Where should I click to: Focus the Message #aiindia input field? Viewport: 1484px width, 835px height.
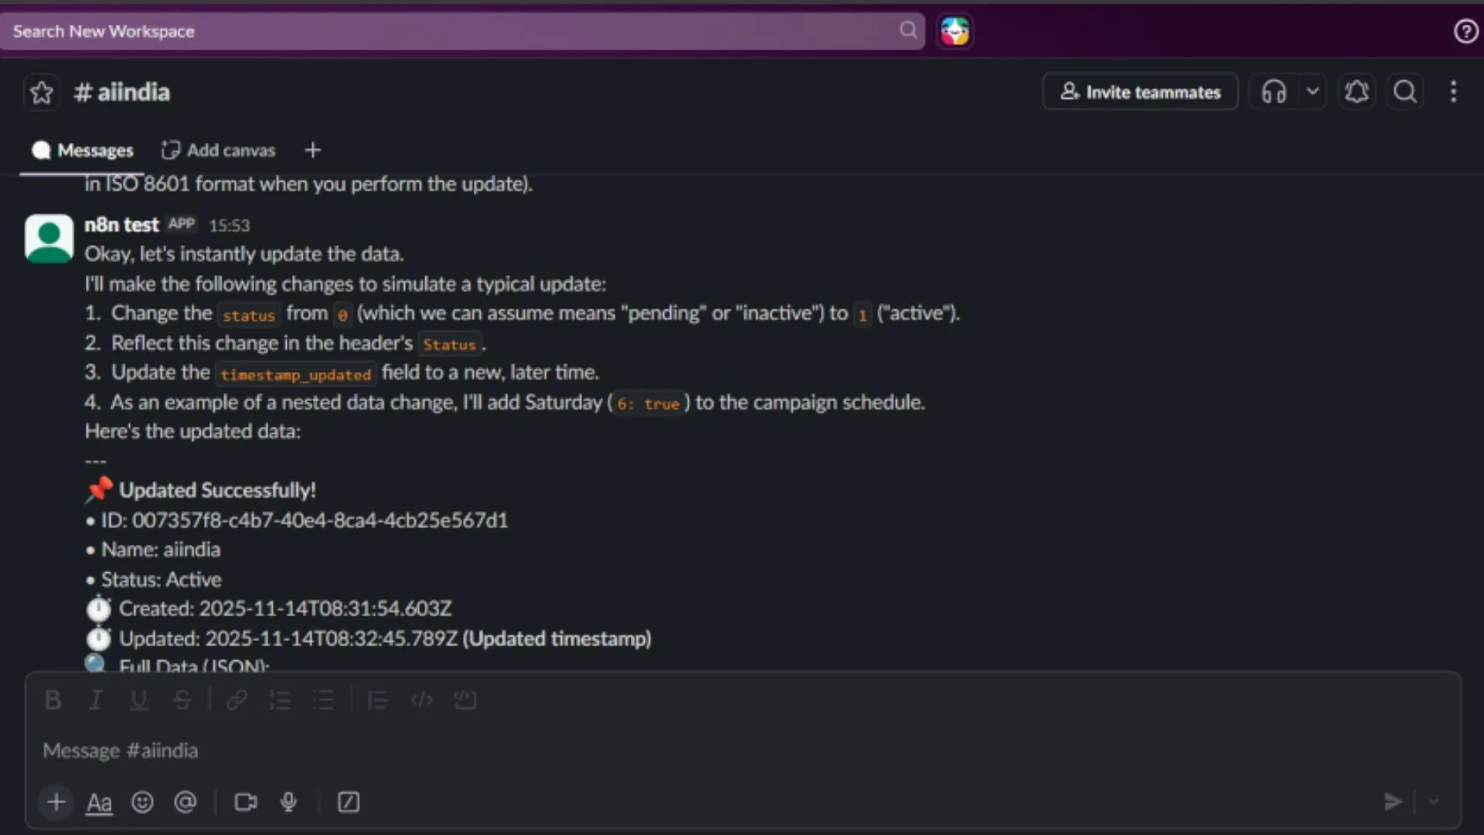click(742, 751)
